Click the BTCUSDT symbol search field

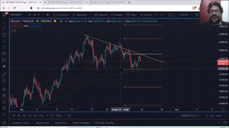pyautogui.click(x=16, y=15)
